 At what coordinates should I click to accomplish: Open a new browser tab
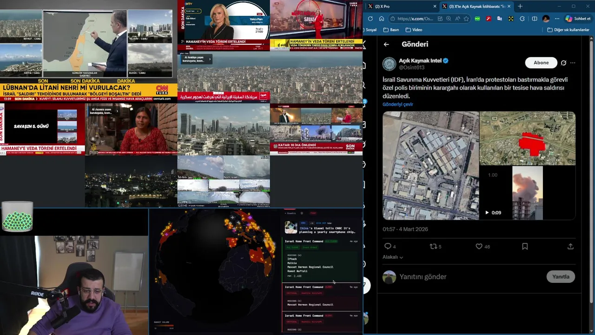[x=520, y=7]
